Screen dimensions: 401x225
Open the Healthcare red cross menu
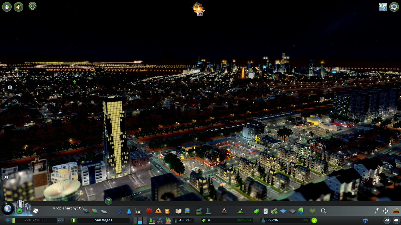tap(149, 211)
